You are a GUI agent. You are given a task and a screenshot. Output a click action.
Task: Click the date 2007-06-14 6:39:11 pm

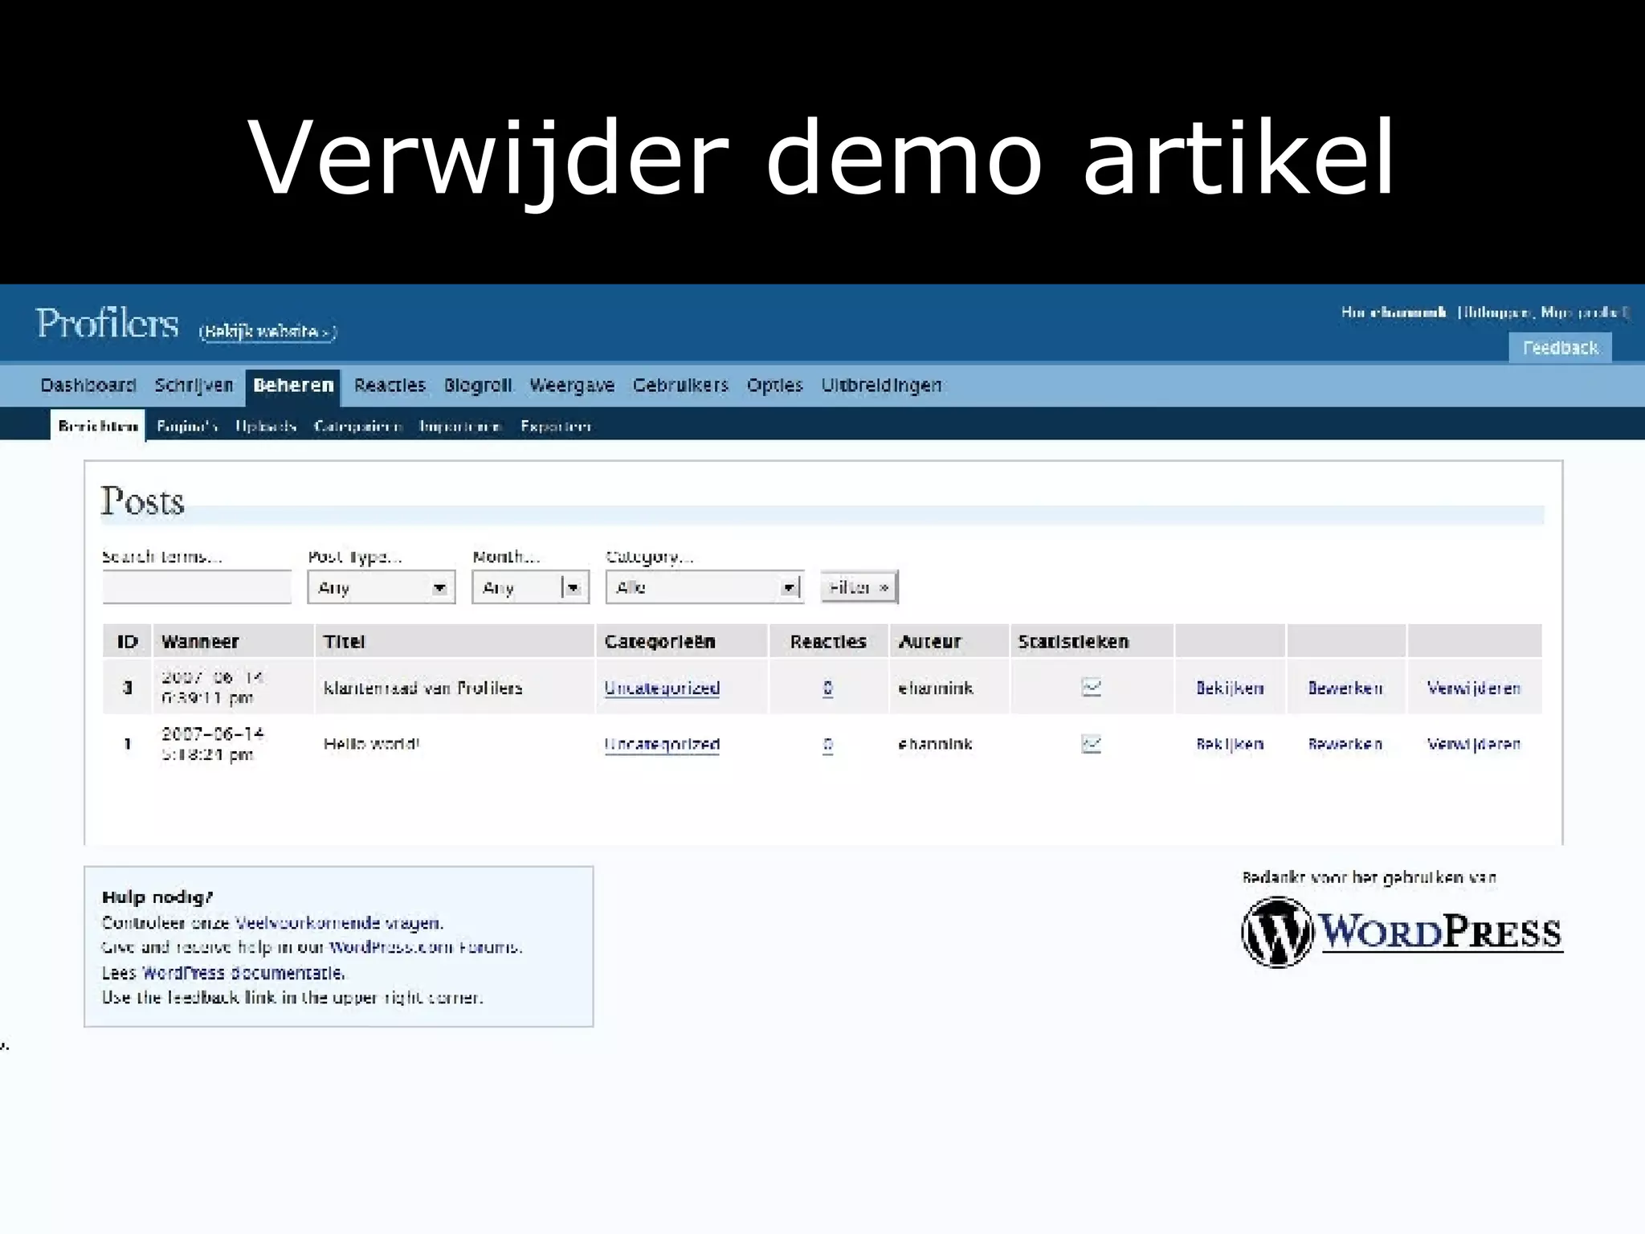212,688
